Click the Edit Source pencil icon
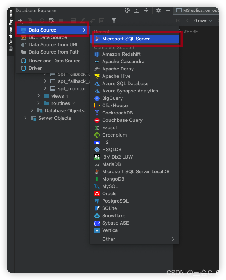Image resolution: width=226 pixels, height=280 pixels. click(x=83, y=21)
